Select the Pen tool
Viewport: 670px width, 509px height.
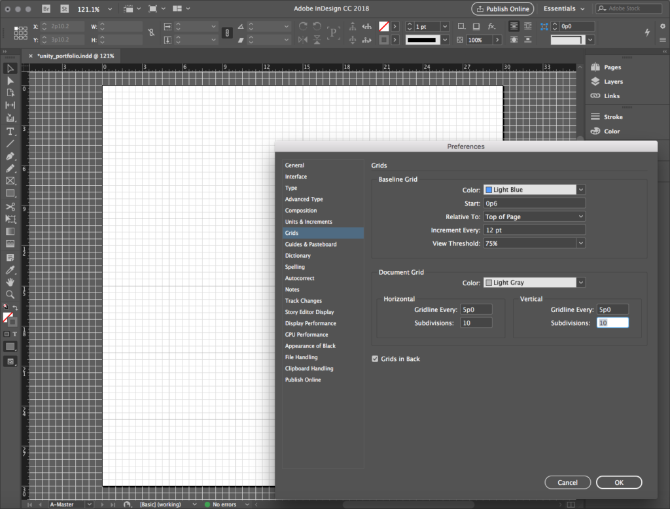click(x=10, y=157)
